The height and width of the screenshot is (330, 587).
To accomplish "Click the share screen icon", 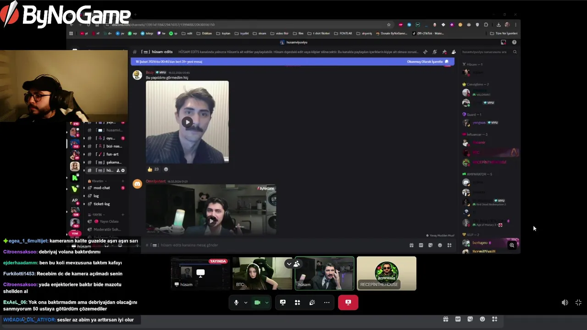I will pyautogui.click(x=282, y=302).
